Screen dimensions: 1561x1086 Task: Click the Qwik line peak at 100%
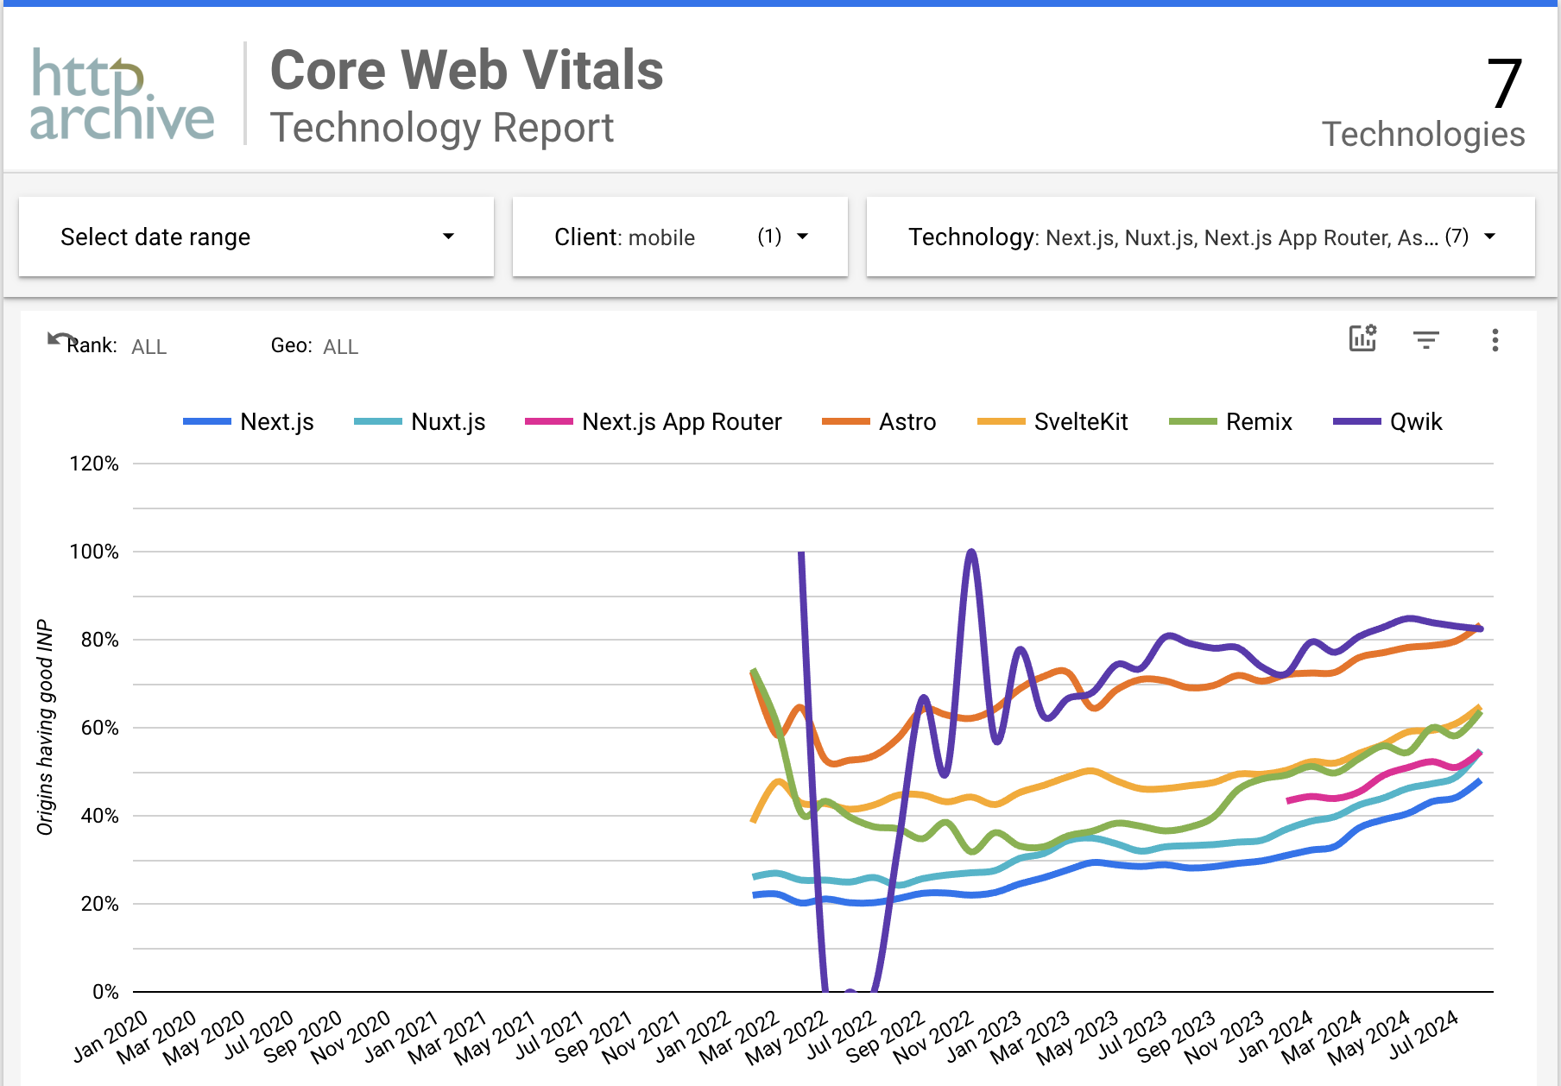(972, 552)
